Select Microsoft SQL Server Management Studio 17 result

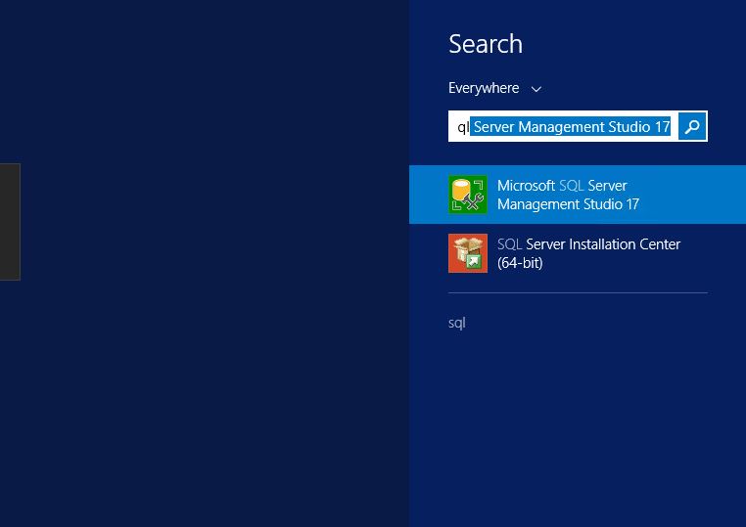click(578, 195)
